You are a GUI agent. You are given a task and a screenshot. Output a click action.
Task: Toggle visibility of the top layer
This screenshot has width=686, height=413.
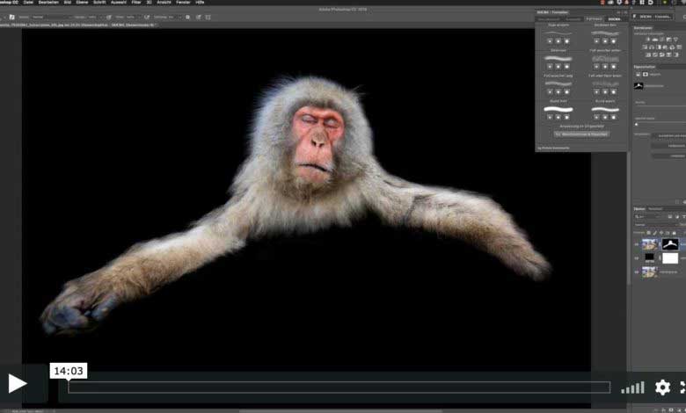click(637, 244)
